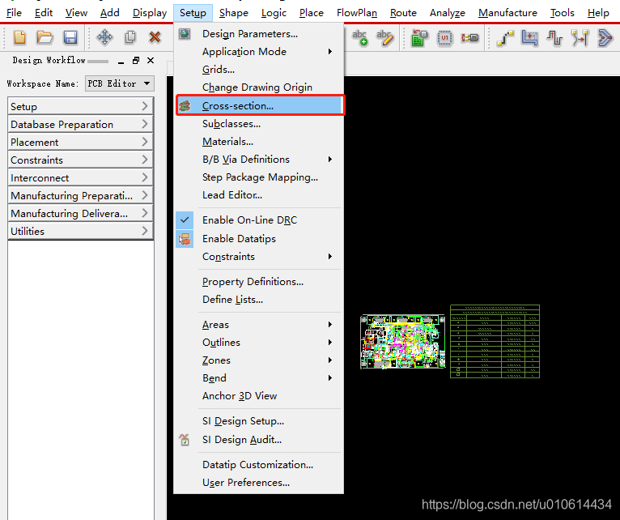
Task: Click the Copy tool icon
Action: [x=130, y=37]
